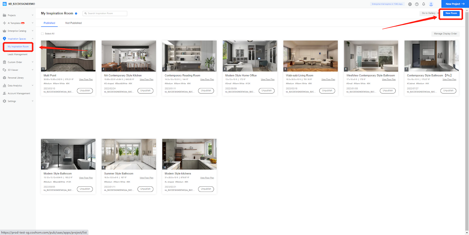Click the New Room button
Image resolution: width=469 pixels, height=235 pixels.
[451, 13]
